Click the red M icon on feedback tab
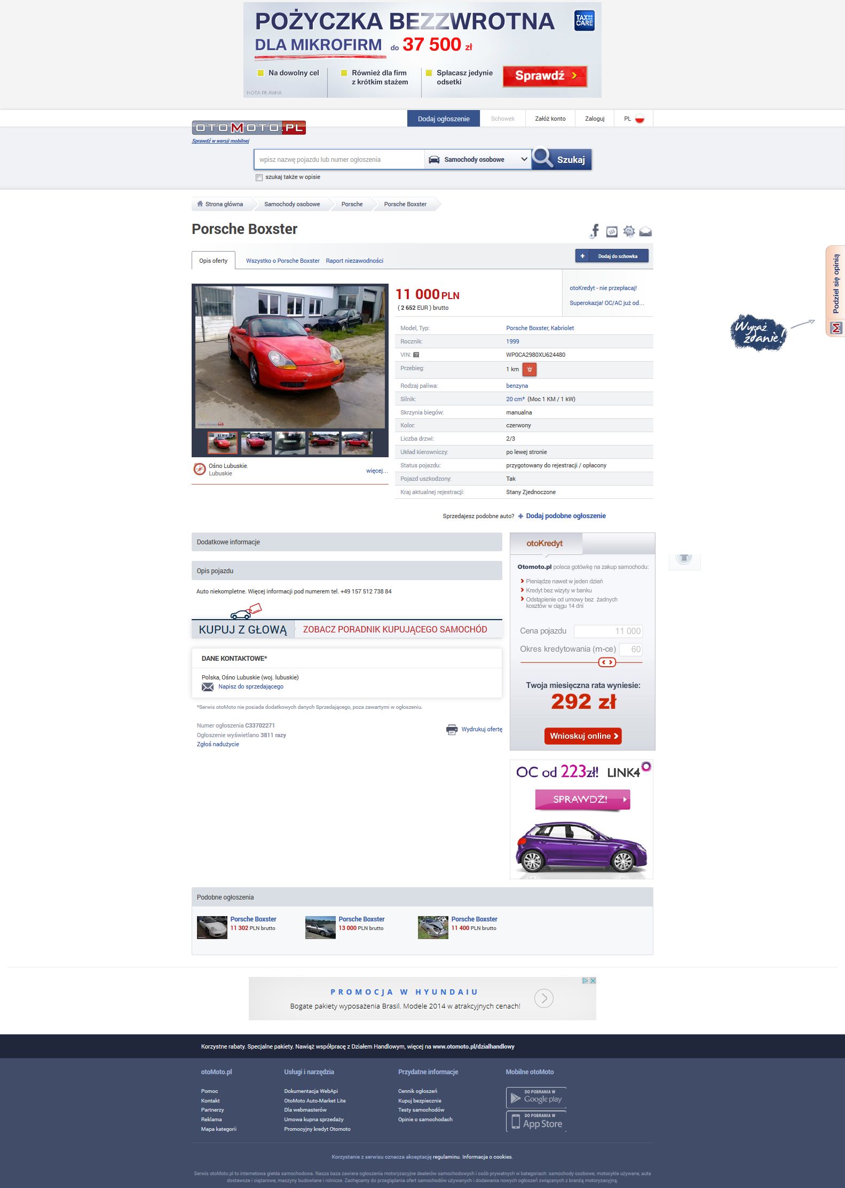 836,327
